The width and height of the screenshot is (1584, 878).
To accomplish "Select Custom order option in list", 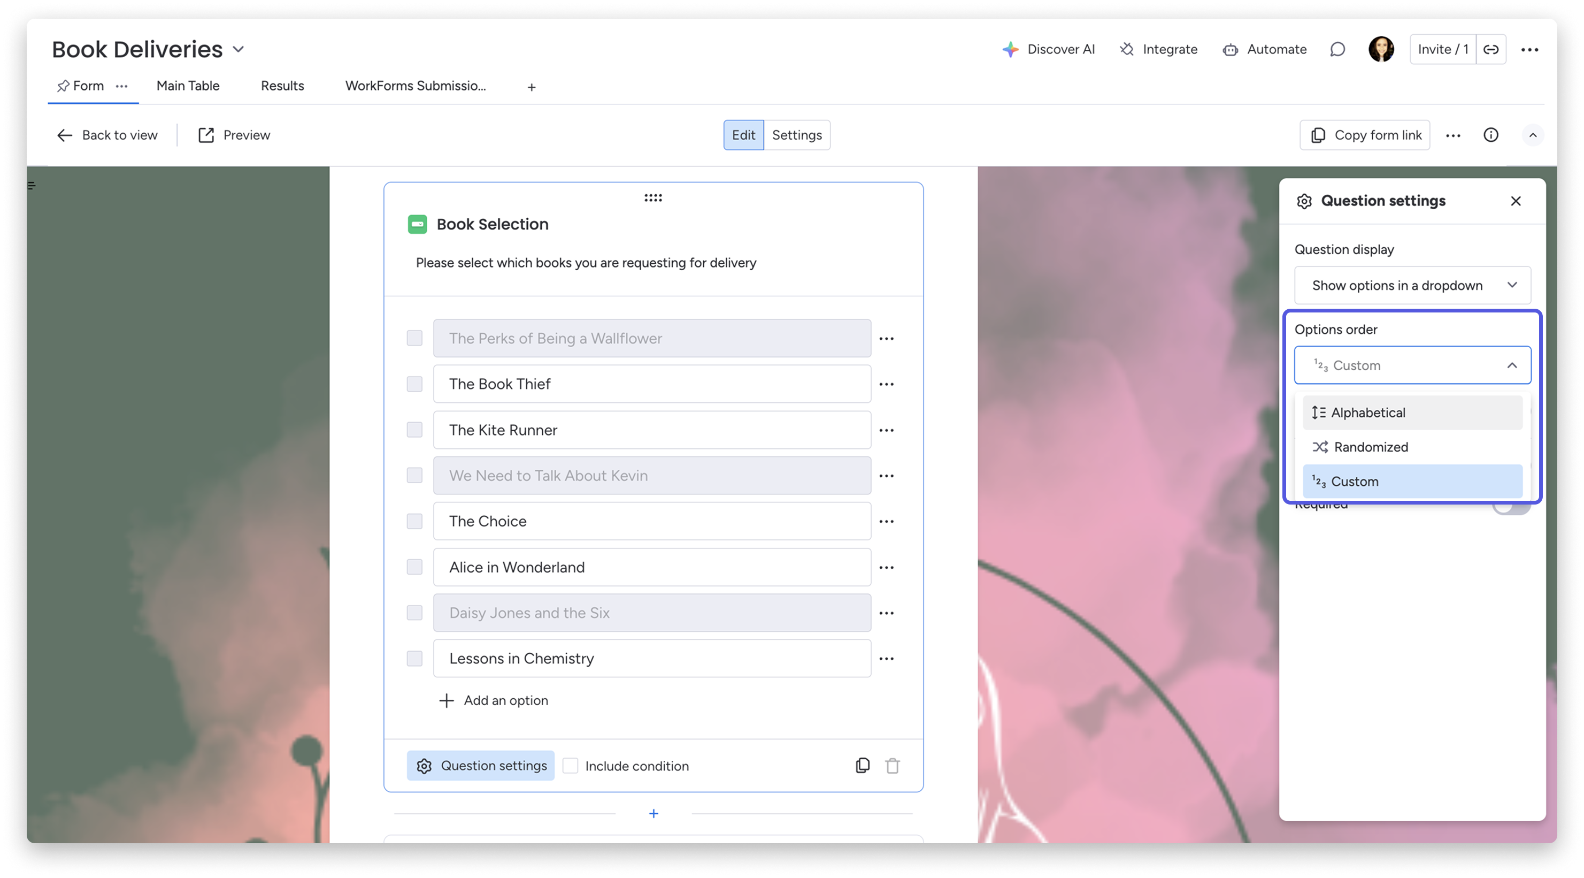I will click(x=1412, y=482).
